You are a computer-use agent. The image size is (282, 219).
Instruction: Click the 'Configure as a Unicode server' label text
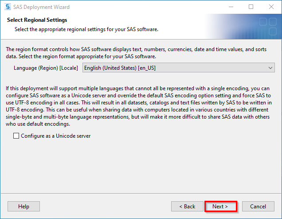(56, 136)
